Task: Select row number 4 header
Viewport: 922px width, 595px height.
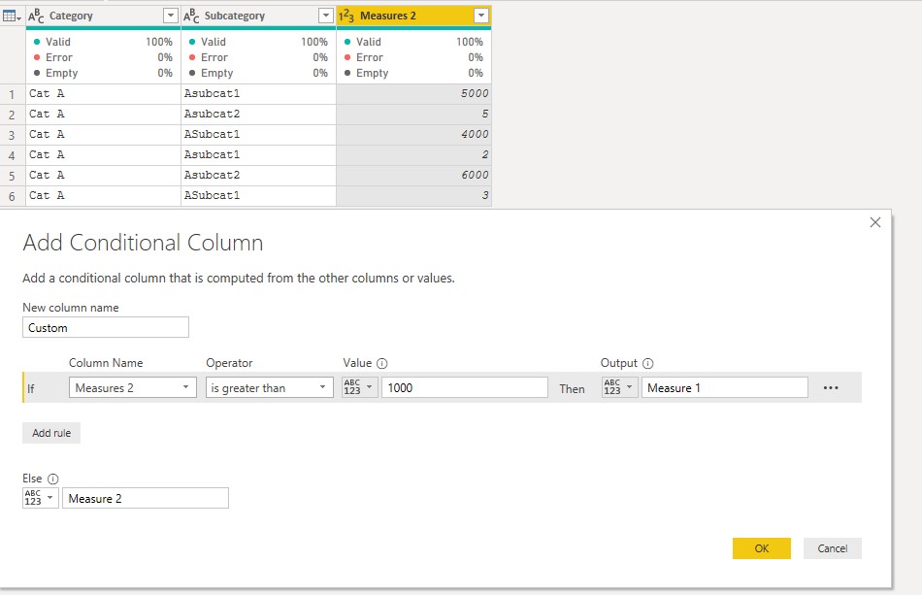Action: (x=12, y=156)
